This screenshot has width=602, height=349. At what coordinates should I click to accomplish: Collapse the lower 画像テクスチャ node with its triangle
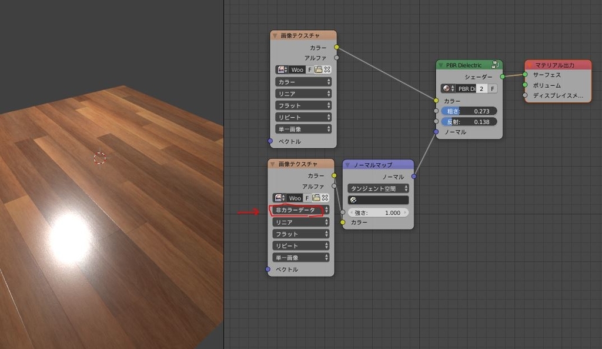272,164
